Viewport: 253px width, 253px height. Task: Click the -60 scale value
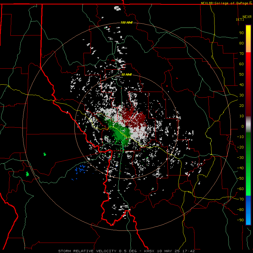(240, 189)
